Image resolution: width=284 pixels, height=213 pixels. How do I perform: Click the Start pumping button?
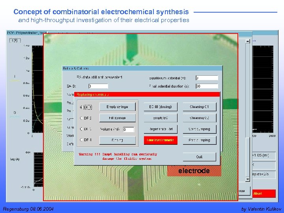(x=200, y=129)
